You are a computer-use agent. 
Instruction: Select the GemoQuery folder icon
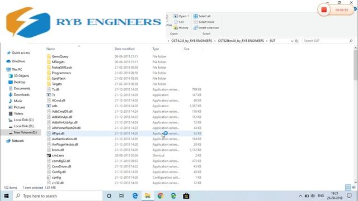coord(49,56)
